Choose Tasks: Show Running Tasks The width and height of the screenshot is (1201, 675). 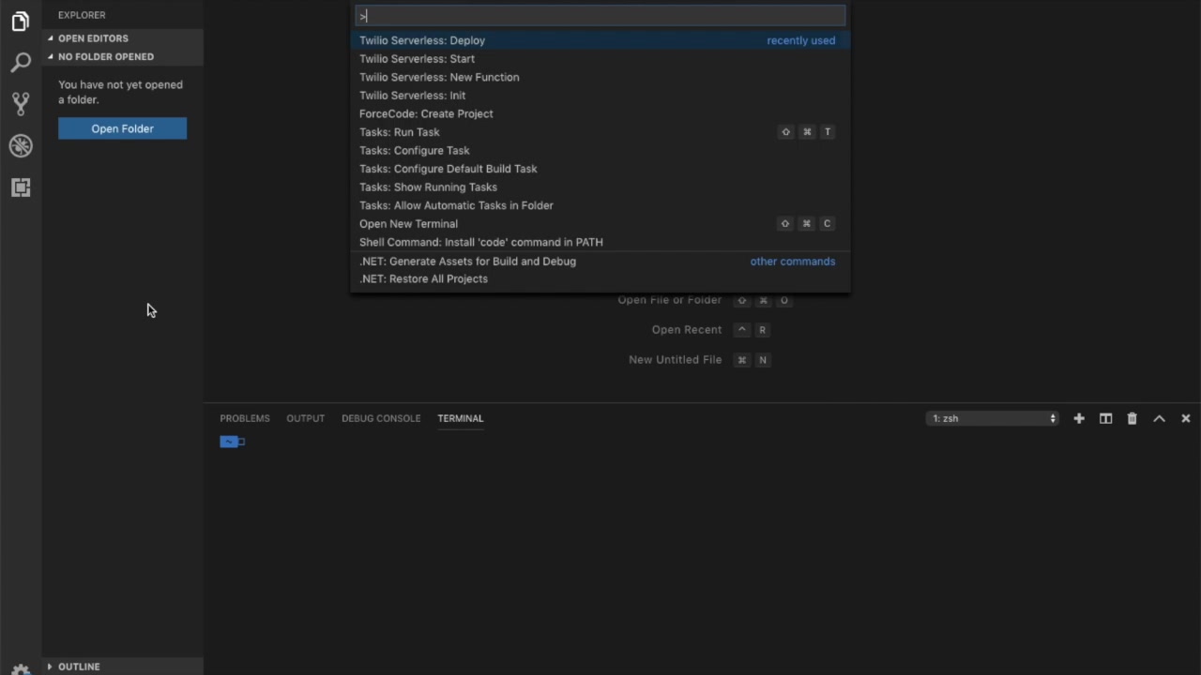click(600, 187)
